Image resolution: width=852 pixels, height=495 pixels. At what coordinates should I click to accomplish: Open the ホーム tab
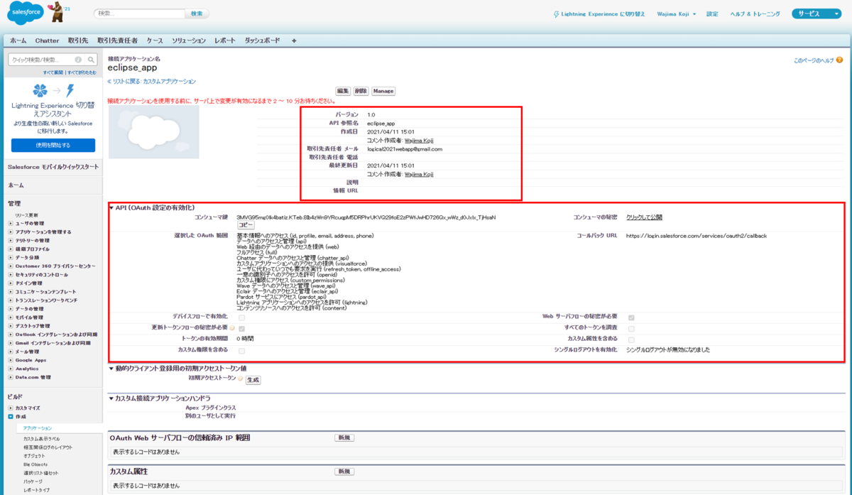tap(18, 41)
